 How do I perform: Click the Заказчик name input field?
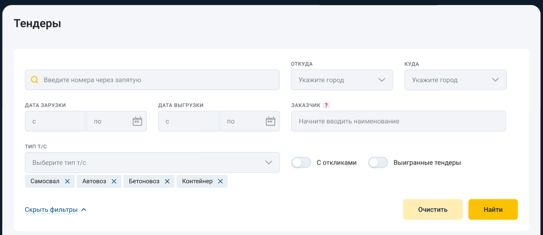coord(398,121)
